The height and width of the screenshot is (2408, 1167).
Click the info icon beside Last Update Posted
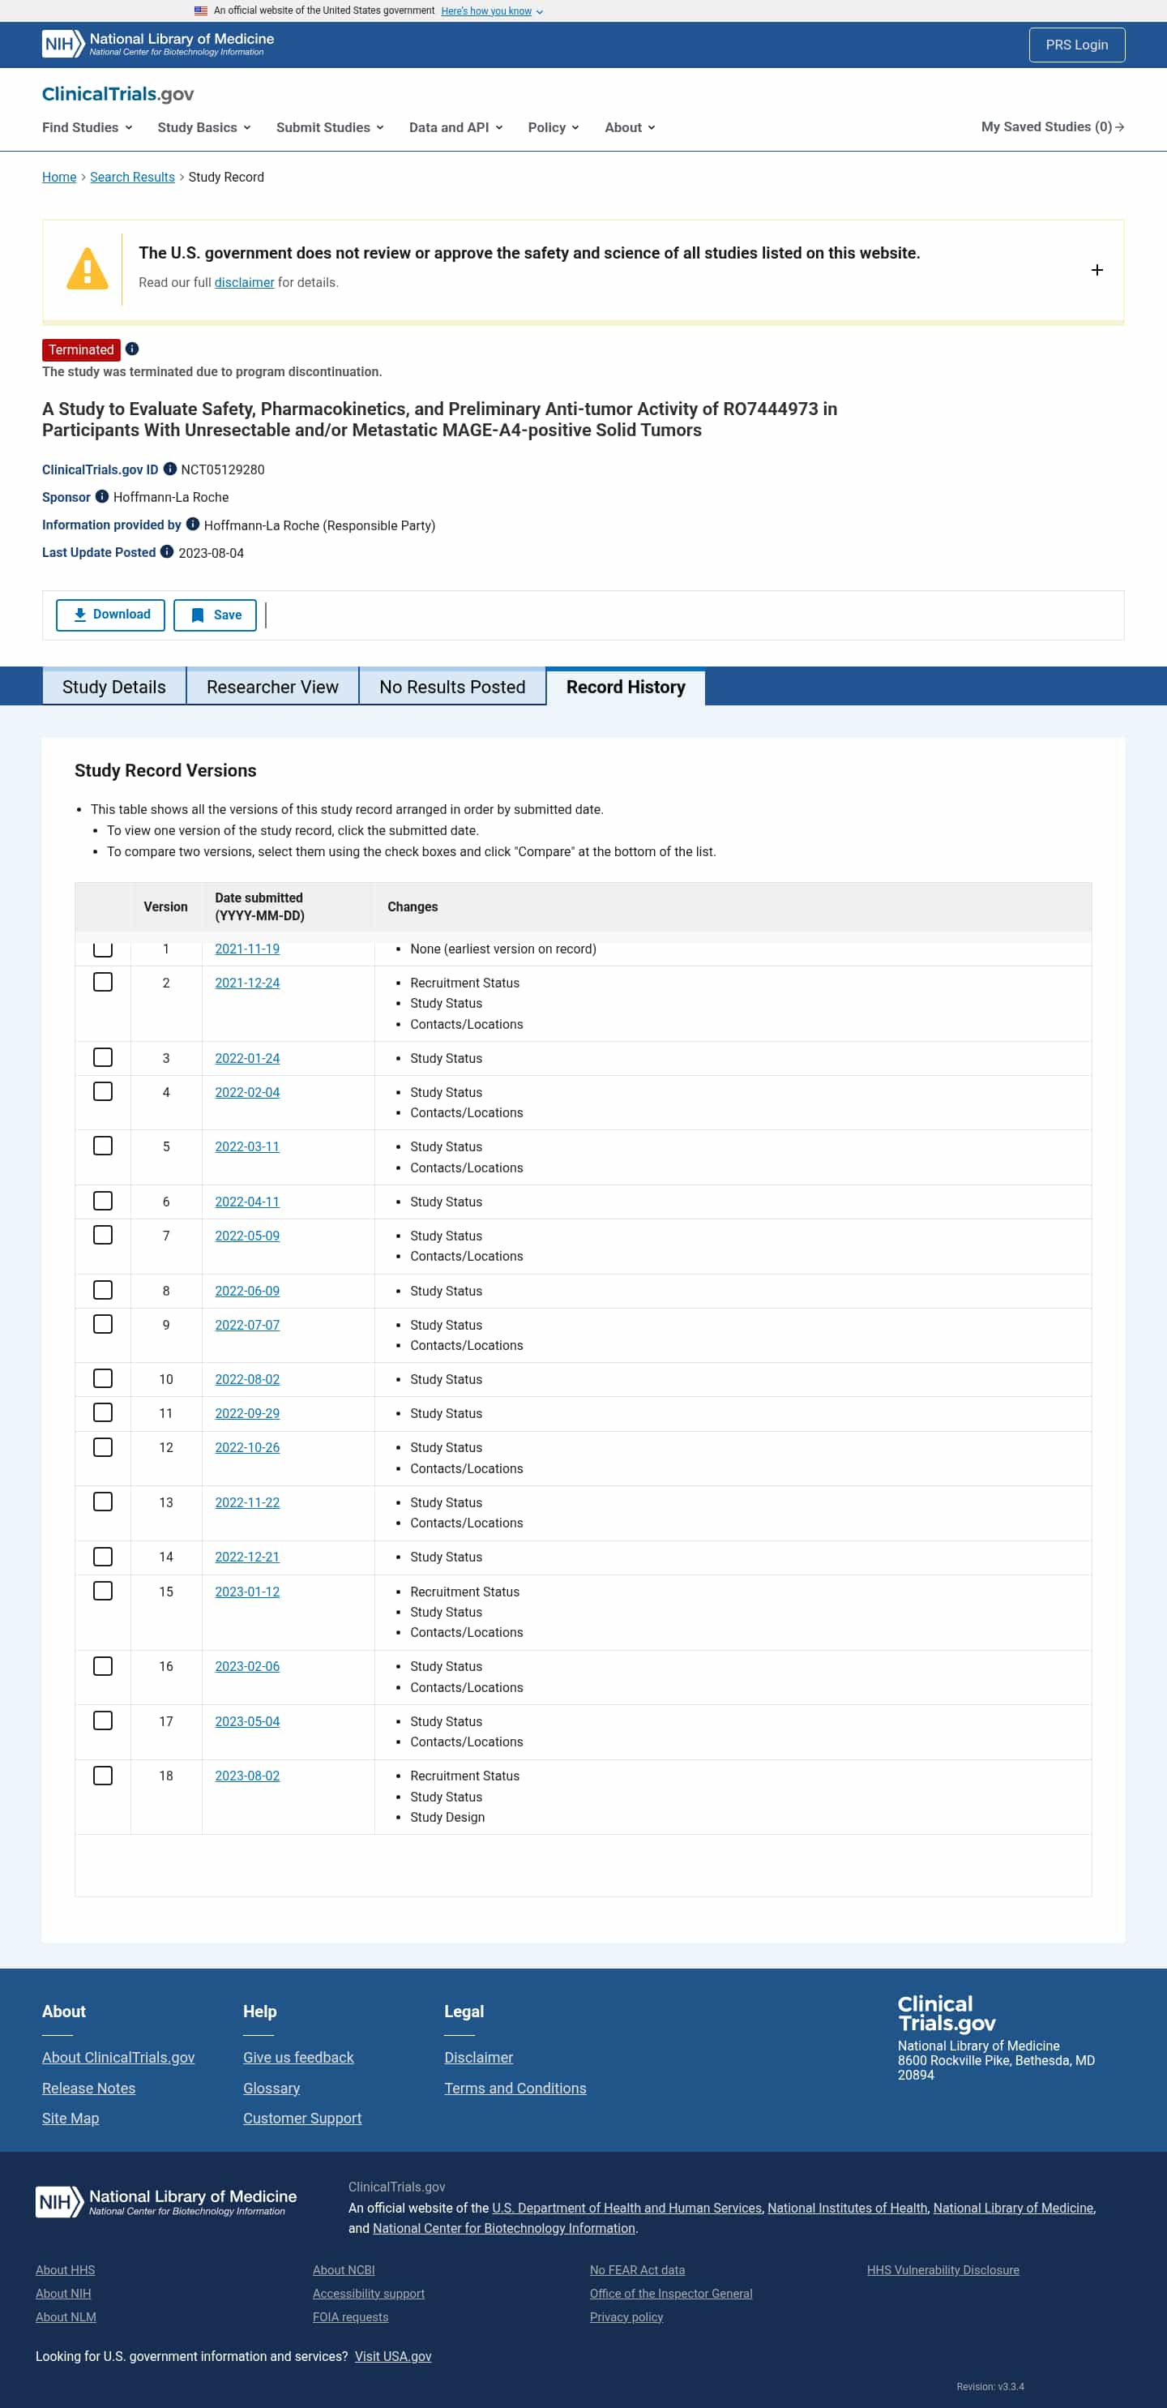click(x=166, y=551)
